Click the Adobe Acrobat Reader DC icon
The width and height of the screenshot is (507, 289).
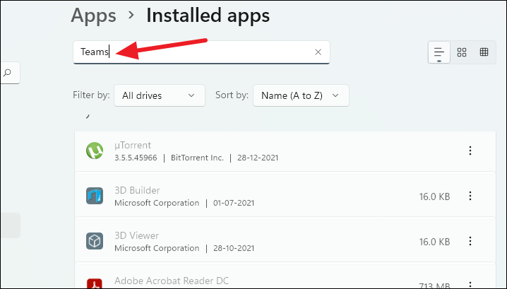pyautogui.click(x=95, y=283)
